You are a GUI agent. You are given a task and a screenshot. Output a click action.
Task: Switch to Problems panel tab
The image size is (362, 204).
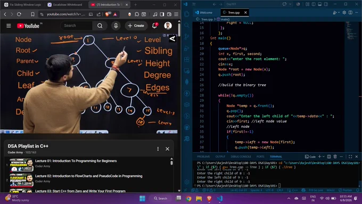(203, 157)
